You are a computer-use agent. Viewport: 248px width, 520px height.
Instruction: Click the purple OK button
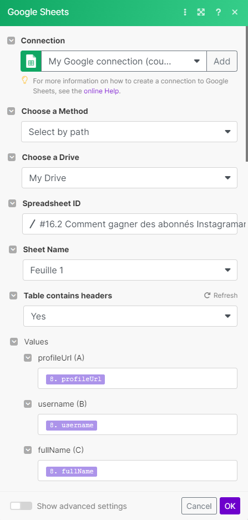tap(230, 506)
